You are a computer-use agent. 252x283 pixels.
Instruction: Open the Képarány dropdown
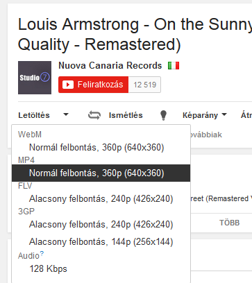(205, 115)
